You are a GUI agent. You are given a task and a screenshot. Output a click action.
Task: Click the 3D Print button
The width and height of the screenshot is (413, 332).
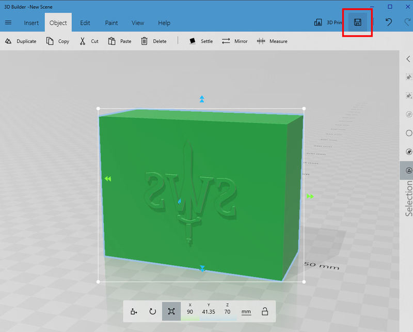327,23
